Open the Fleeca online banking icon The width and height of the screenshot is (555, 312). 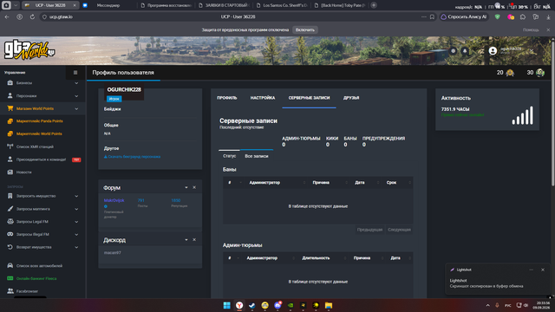point(10,278)
